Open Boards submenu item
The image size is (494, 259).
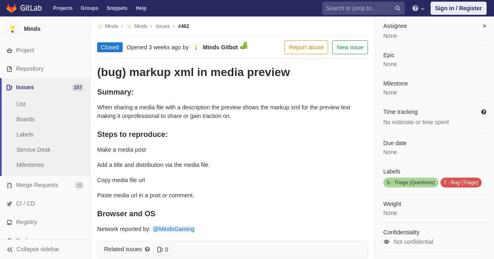pos(26,119)
